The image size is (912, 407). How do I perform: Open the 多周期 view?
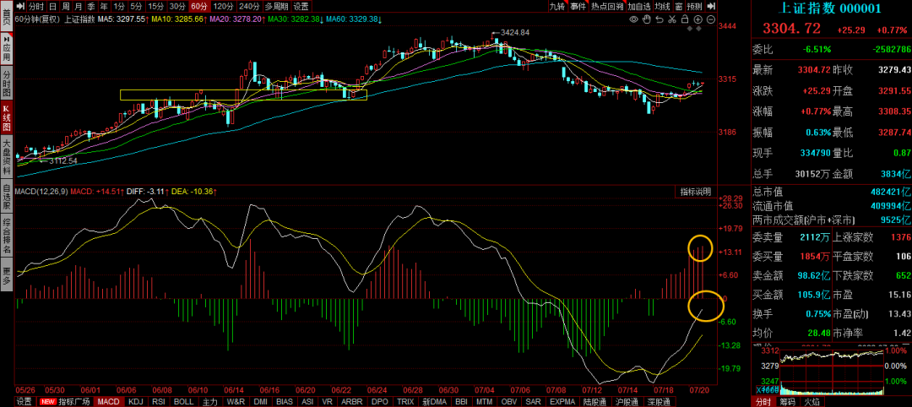(x=276, y=7)
